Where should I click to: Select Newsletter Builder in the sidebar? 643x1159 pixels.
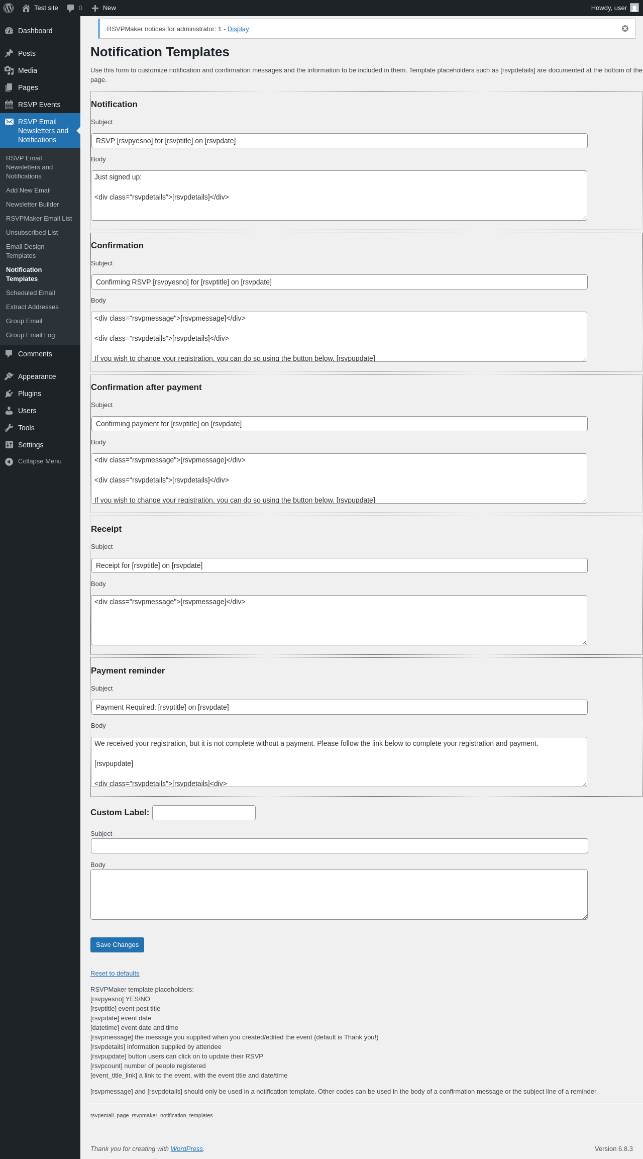[x=32, y=205]
